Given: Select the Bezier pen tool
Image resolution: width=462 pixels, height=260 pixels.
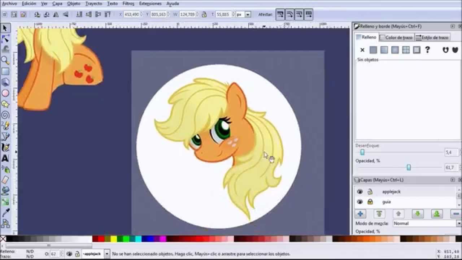Looking at the screenshot, I should point(5,136).
